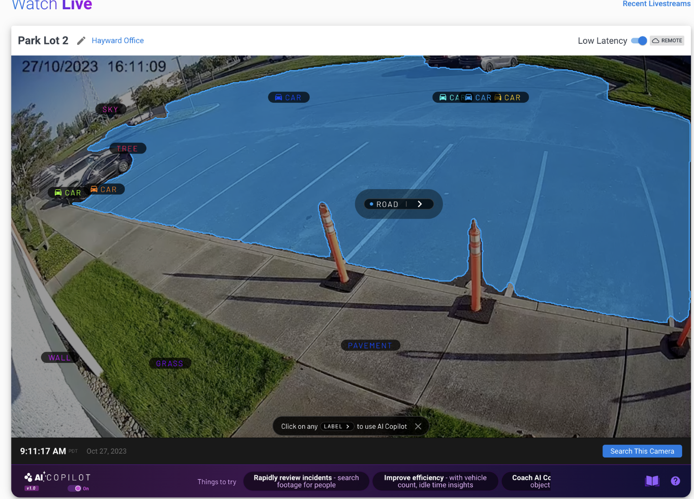Choose Rapidly review incidents suggestion
The height and width of the screenshot is (499, 694).
[x=306, y=481]
